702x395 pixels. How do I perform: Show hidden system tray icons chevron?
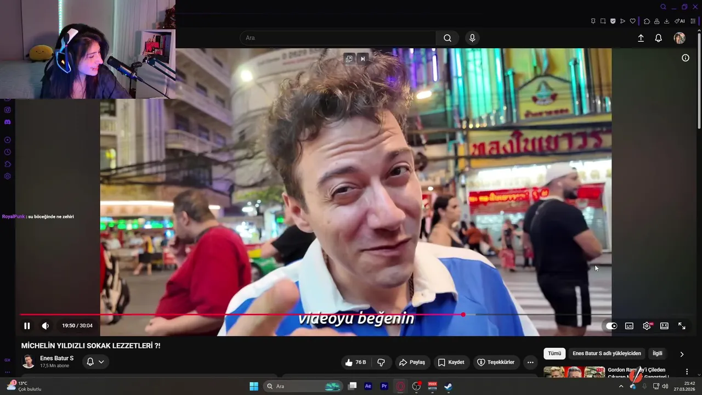(621, 386)
